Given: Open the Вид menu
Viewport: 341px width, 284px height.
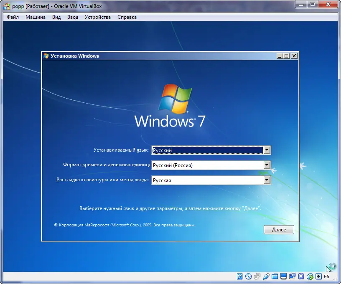Looking at the screenshot, I should [x=56, y=17].
